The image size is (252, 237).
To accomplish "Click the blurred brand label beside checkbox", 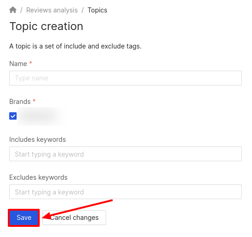I will pyautogui.click(x=42, y=116).
